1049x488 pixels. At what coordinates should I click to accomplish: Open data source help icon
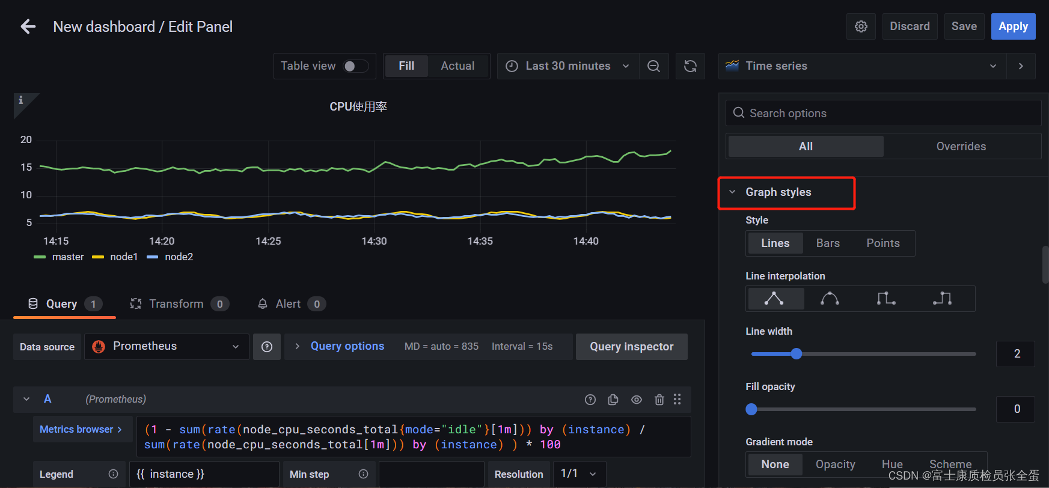[267, 347]
